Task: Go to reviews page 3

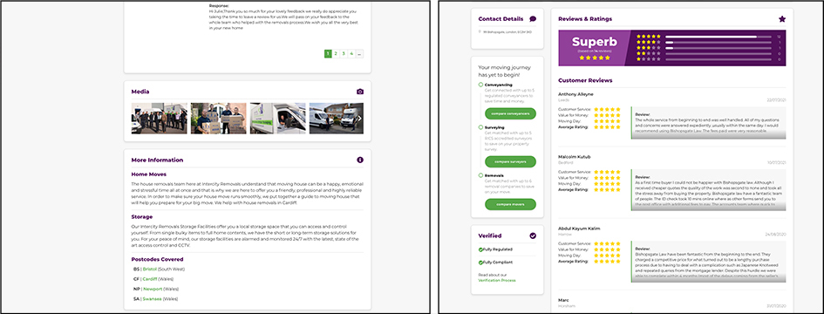Action: [x=344, y=54]
